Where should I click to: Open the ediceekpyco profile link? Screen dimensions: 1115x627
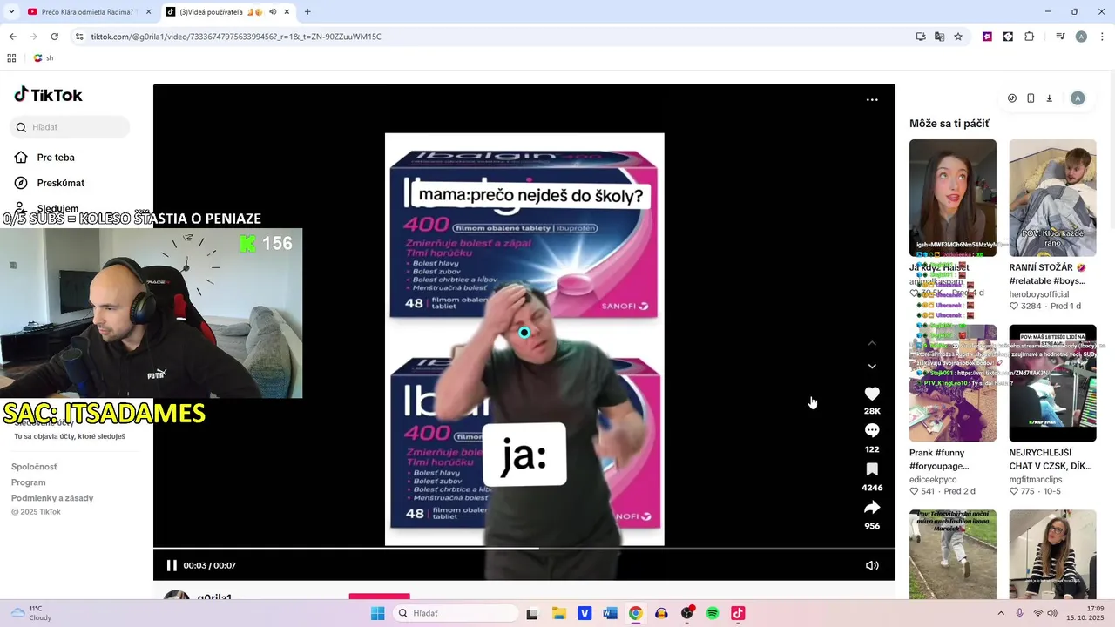[x=933, y=480]
